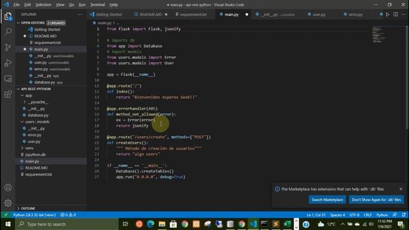Image resolution: width=409 pixels, height=230 pixels.
Task: Open the Source Control view
Action: pyautogui.click(x=8, y=47)
